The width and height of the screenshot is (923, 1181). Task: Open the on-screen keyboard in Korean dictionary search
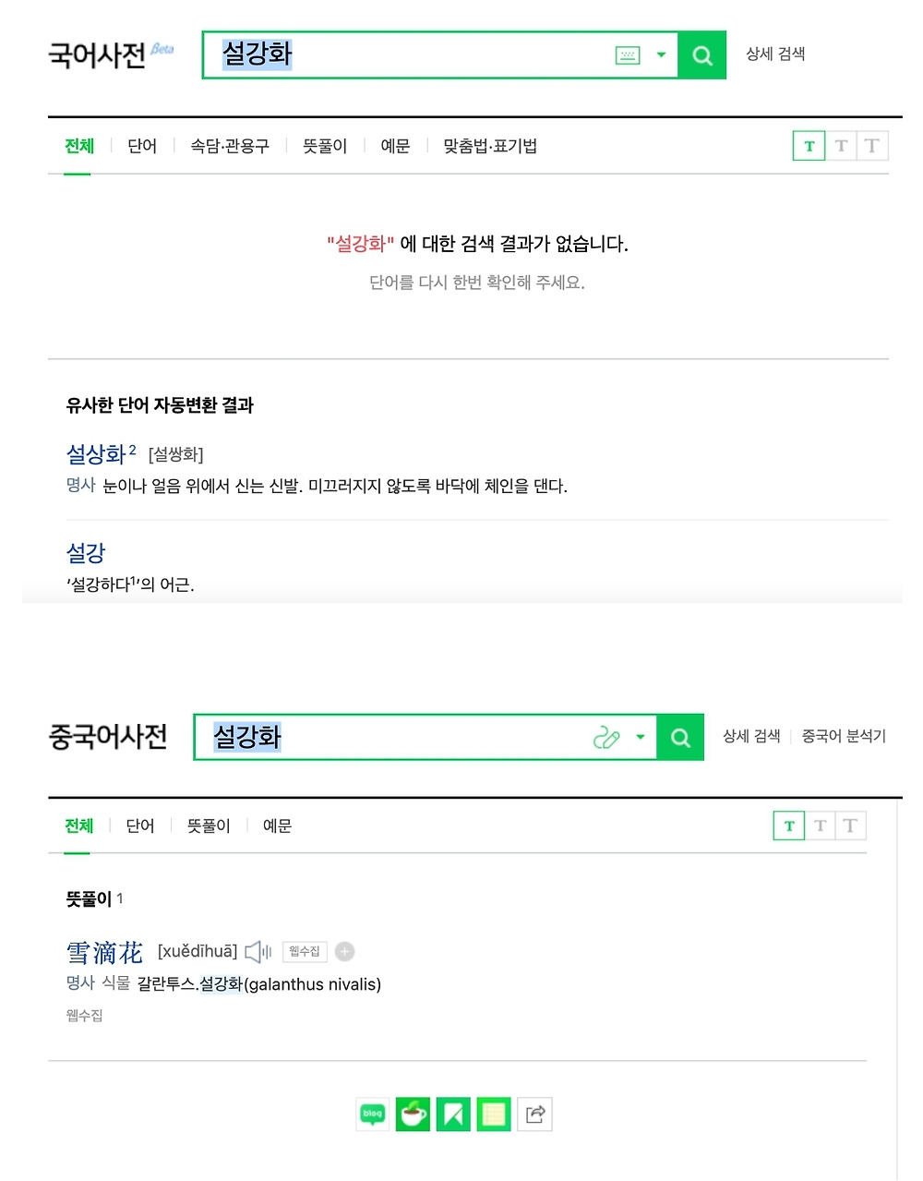coord(628,55)
